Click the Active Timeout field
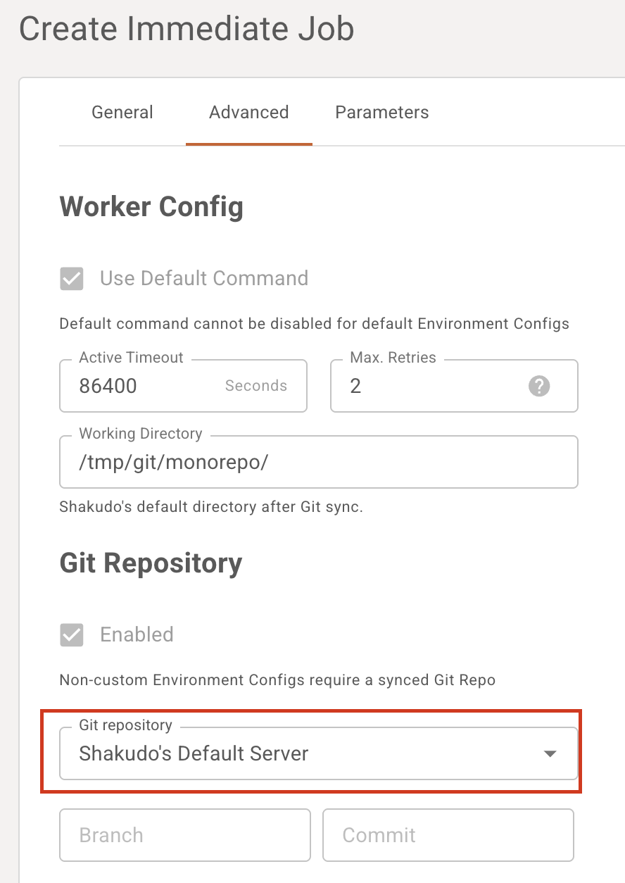This screenshot has height=883, width=625. coord(141,386)
